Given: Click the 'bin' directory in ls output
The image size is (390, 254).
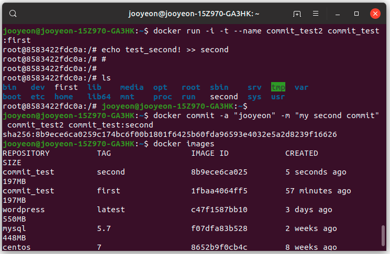Looking at the screenshot, I should 10,87.
